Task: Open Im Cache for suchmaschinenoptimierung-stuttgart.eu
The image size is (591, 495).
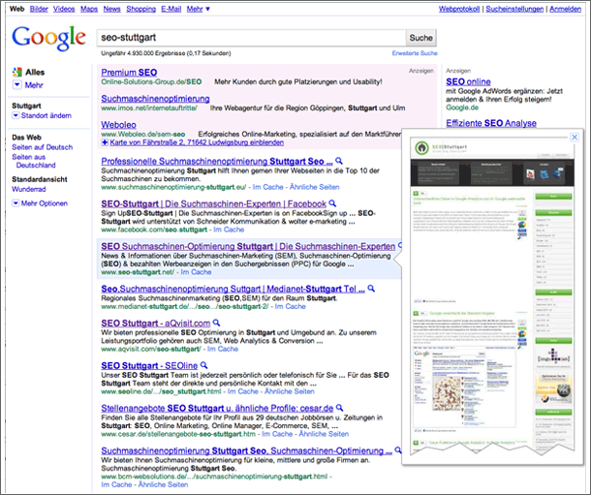Action: point(268,187)
